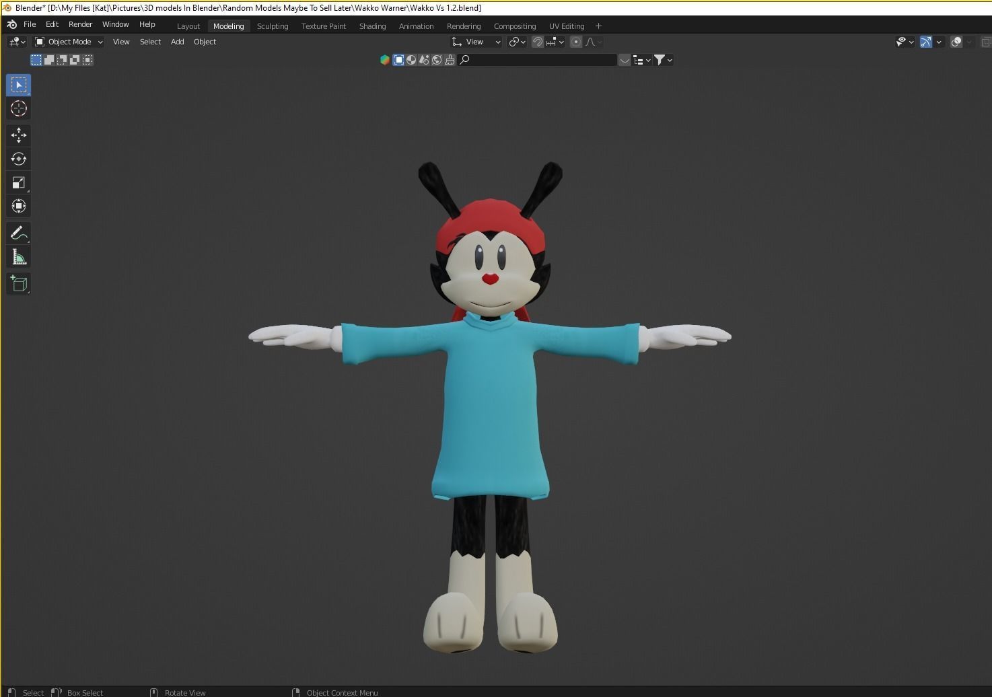Screen dimensions: 992x697
Task: Set selection mode to new selection
Action: (x=36, y=60)
